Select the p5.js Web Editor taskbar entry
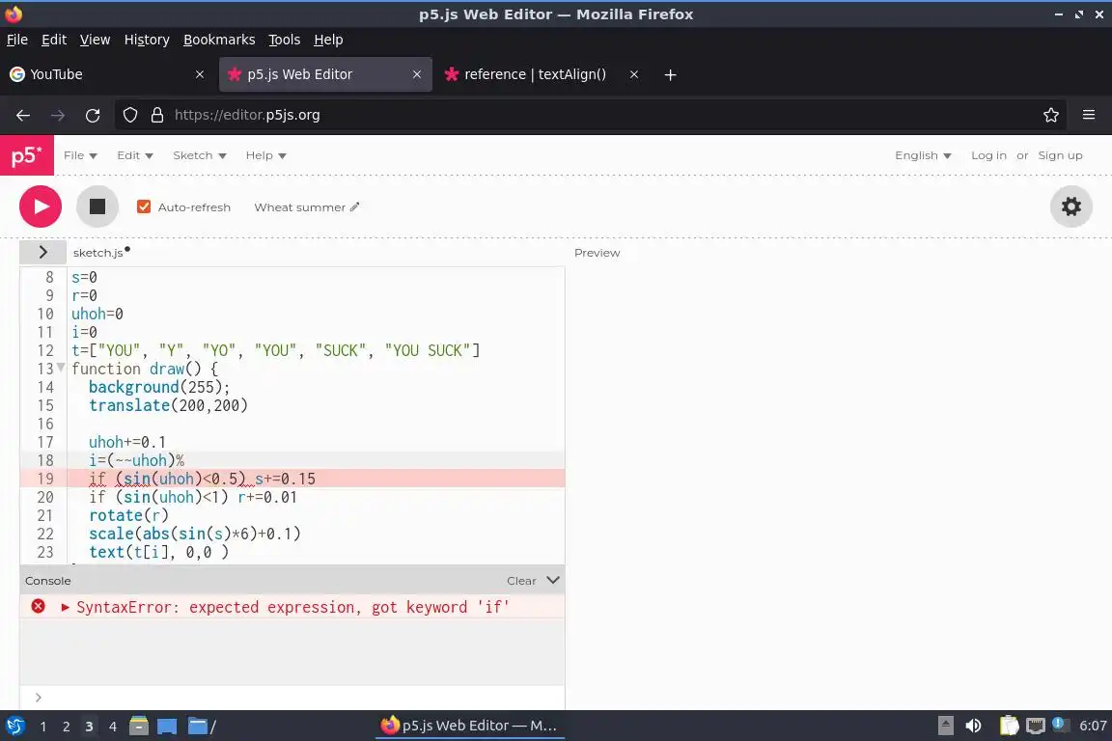Image resolution: width=1112 pixels, height=741 pixels. 469,726
